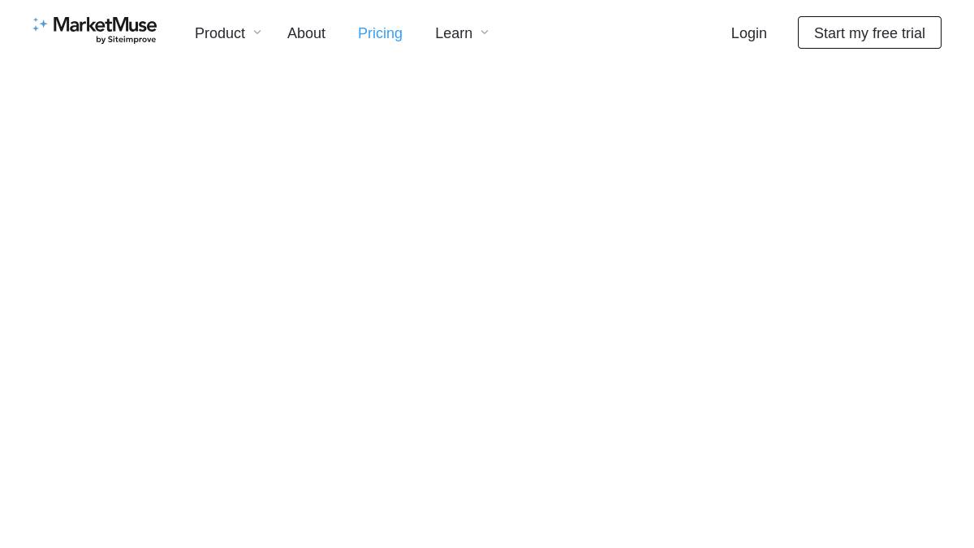Click the word Product in the navbar
Viewport: 974px width, 548px height.
pos(220,33)
